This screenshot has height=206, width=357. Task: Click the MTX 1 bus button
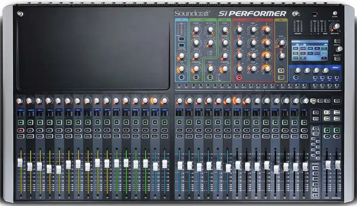(283, 85)
